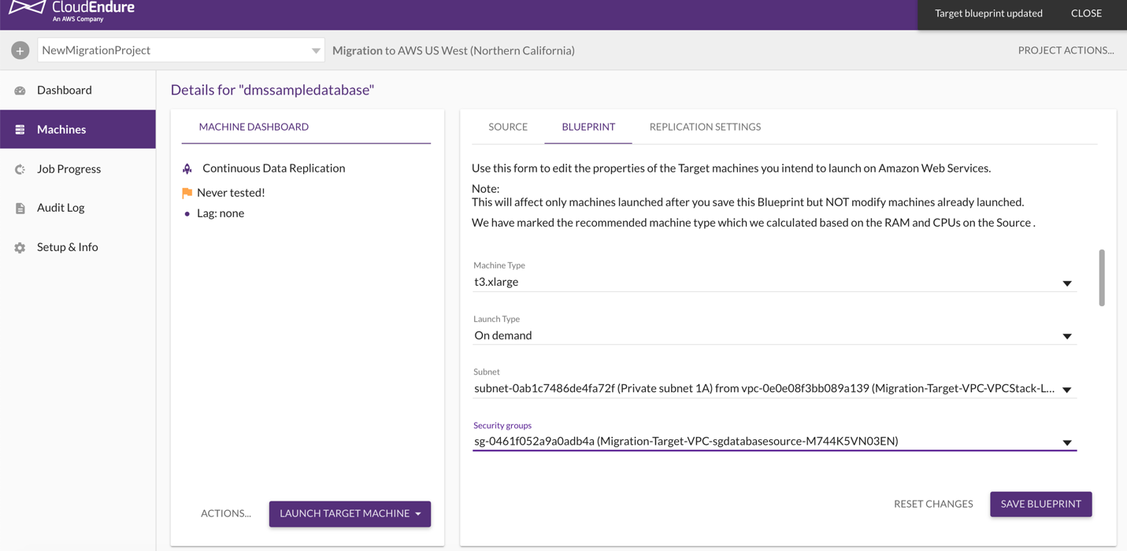
Task: Click the Machines list icon in sidebar
Action: tap(20, 130)
